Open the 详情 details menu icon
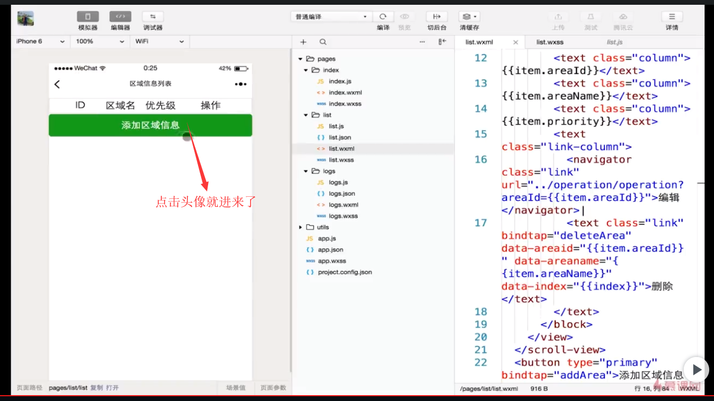Image resolution: width=714 pixels, height=401 pixels. [672, 17]
